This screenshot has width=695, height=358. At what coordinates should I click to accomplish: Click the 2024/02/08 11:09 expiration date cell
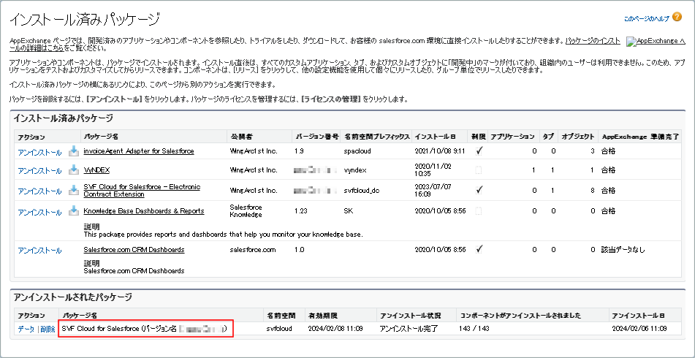[x=335, y=330]
